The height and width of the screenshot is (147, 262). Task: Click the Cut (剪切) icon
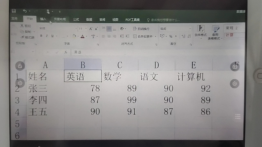pyautogui.click(x=23, y=26)
